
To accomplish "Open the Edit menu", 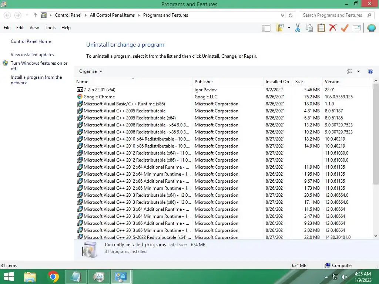I will (20, 28).
